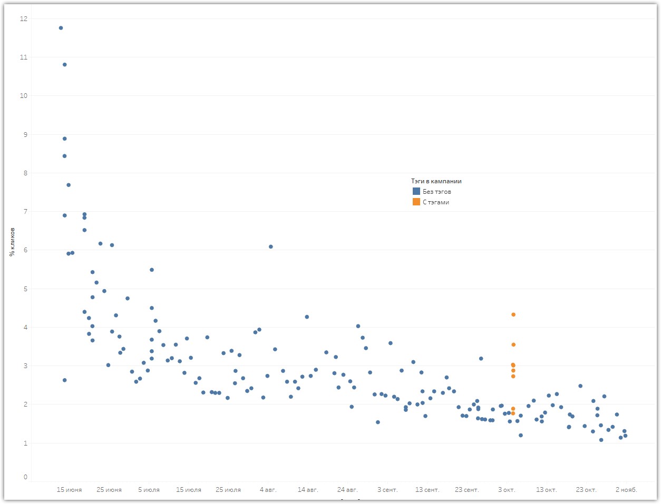Click the '4' tick on the vertical axis
661x504 pixels.
pos(25,328)
